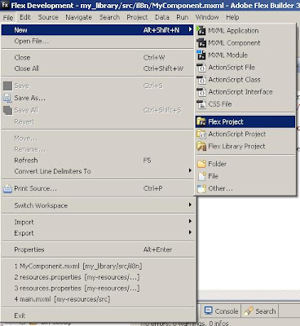Click the Console view monitor icon
This screenshot has height=326, width=300.
pos(209,311)
